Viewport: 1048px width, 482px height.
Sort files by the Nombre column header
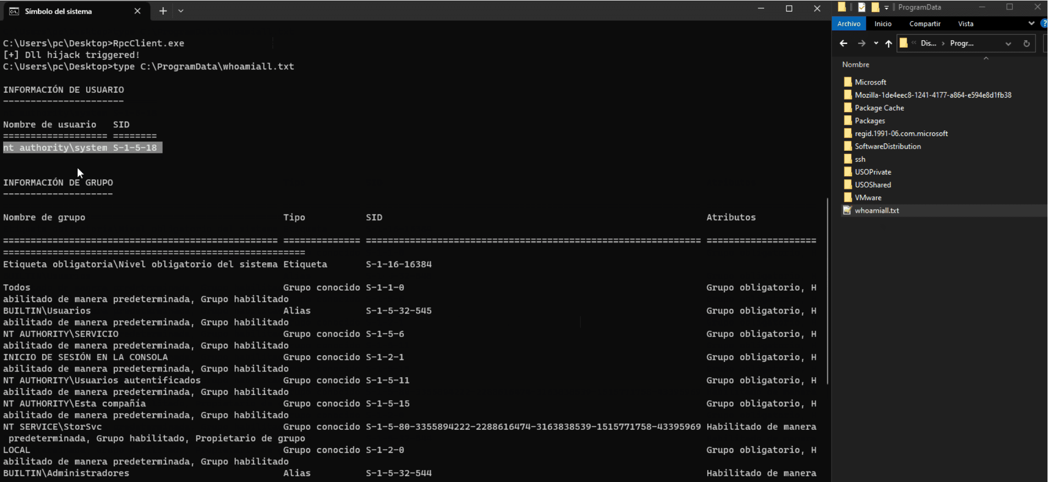[x=855, y=64]
